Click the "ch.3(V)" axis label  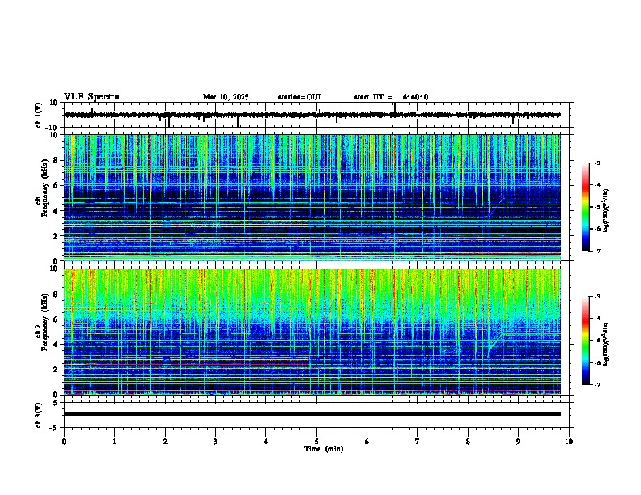point(39,415)
